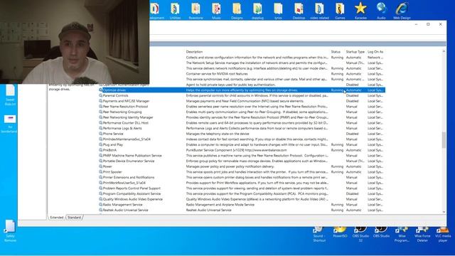Open the Music desktop folder
This screenshot has height=256, width=455.
click(x=216, y=11)
